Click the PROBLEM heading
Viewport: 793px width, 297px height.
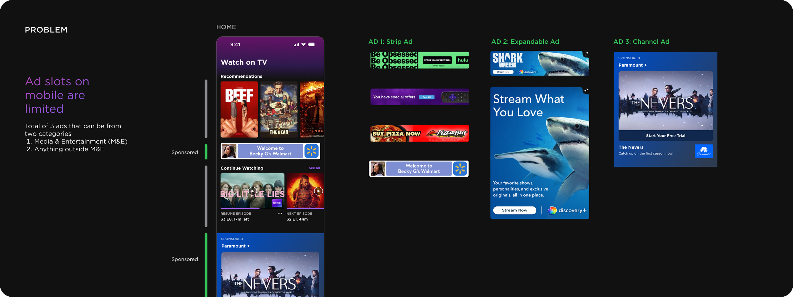46,30
